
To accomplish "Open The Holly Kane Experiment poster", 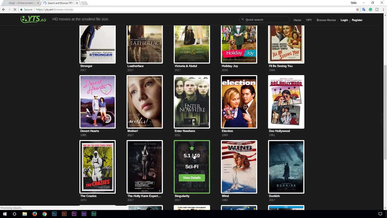I will click(145, 167).
